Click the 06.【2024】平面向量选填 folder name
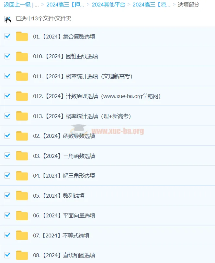This screenshot has height=263, width=215. tap(64, 215)
